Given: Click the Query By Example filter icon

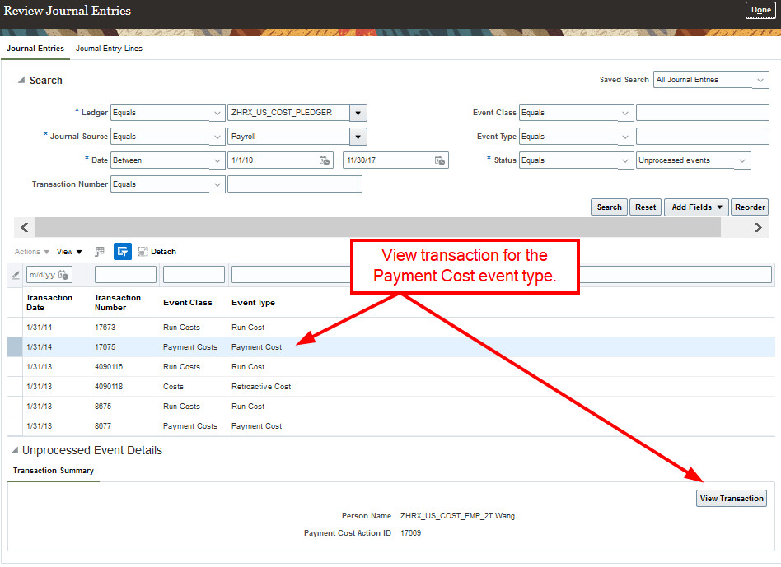Looking at the screenshot, I should (123, 252).
